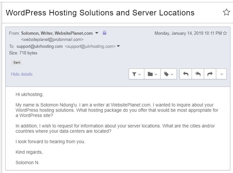This screenshot has height=173, width=233.
Task: Click the recipient support@ukrhosting.com name
Action: [x=39, y=46]
